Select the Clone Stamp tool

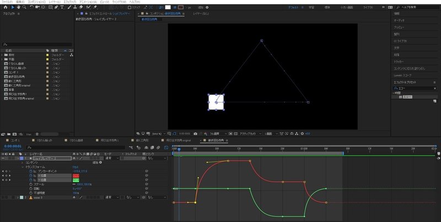click(x=75, y=7)
